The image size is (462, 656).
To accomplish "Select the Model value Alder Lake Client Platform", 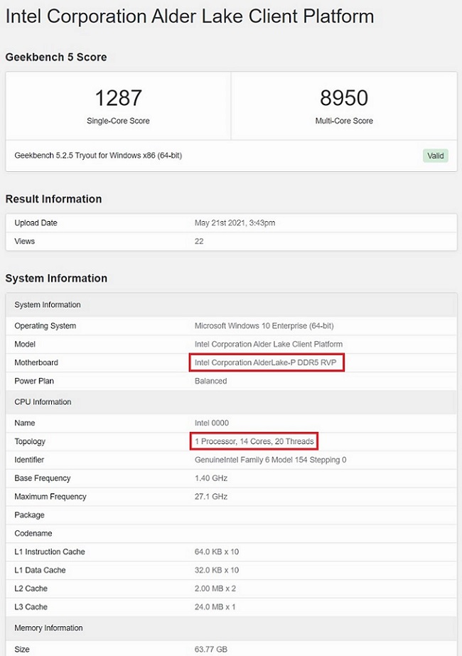I will tap(268, 344).
